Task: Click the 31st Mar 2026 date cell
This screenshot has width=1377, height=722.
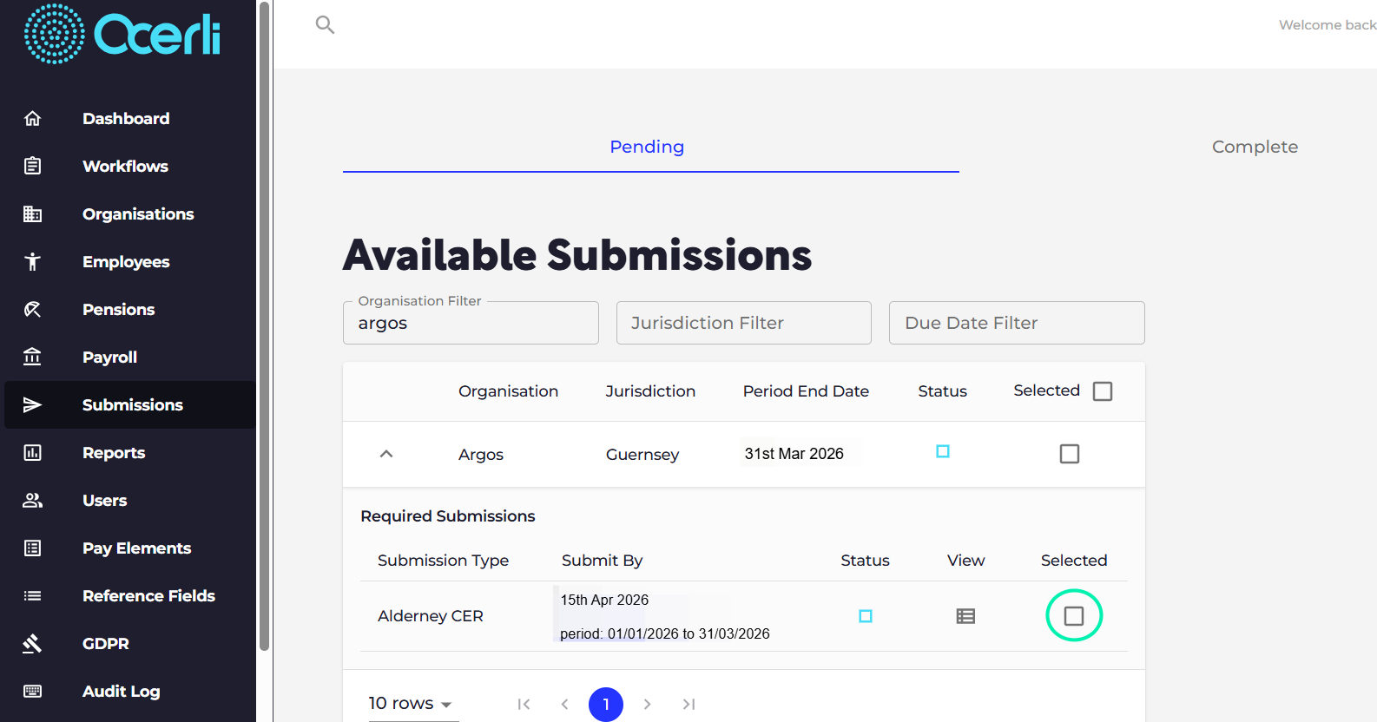Action: (x=794, y=454)
